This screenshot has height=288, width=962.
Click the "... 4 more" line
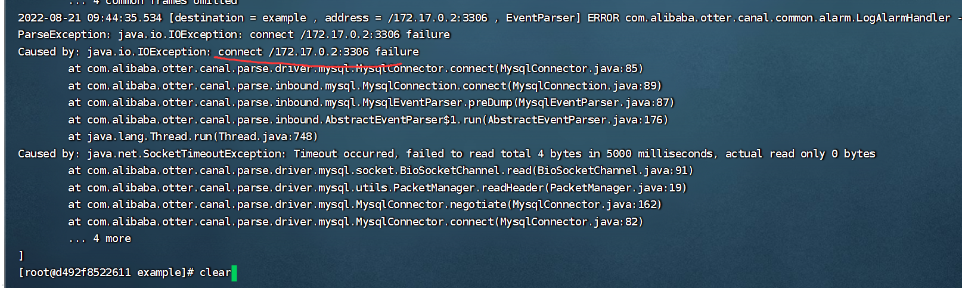[x=100, y=239]
